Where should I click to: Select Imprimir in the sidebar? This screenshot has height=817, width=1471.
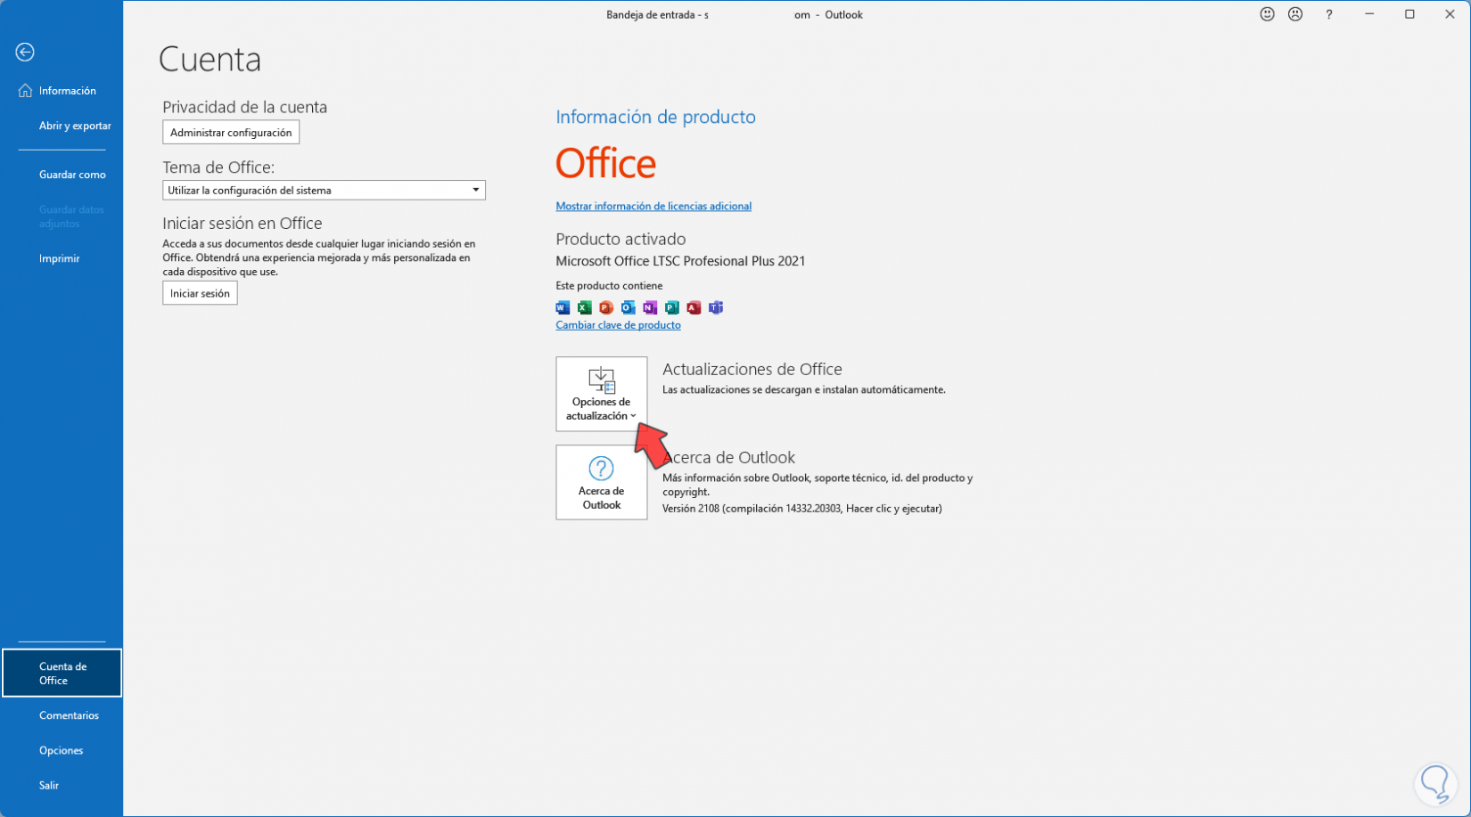[62, 258]
